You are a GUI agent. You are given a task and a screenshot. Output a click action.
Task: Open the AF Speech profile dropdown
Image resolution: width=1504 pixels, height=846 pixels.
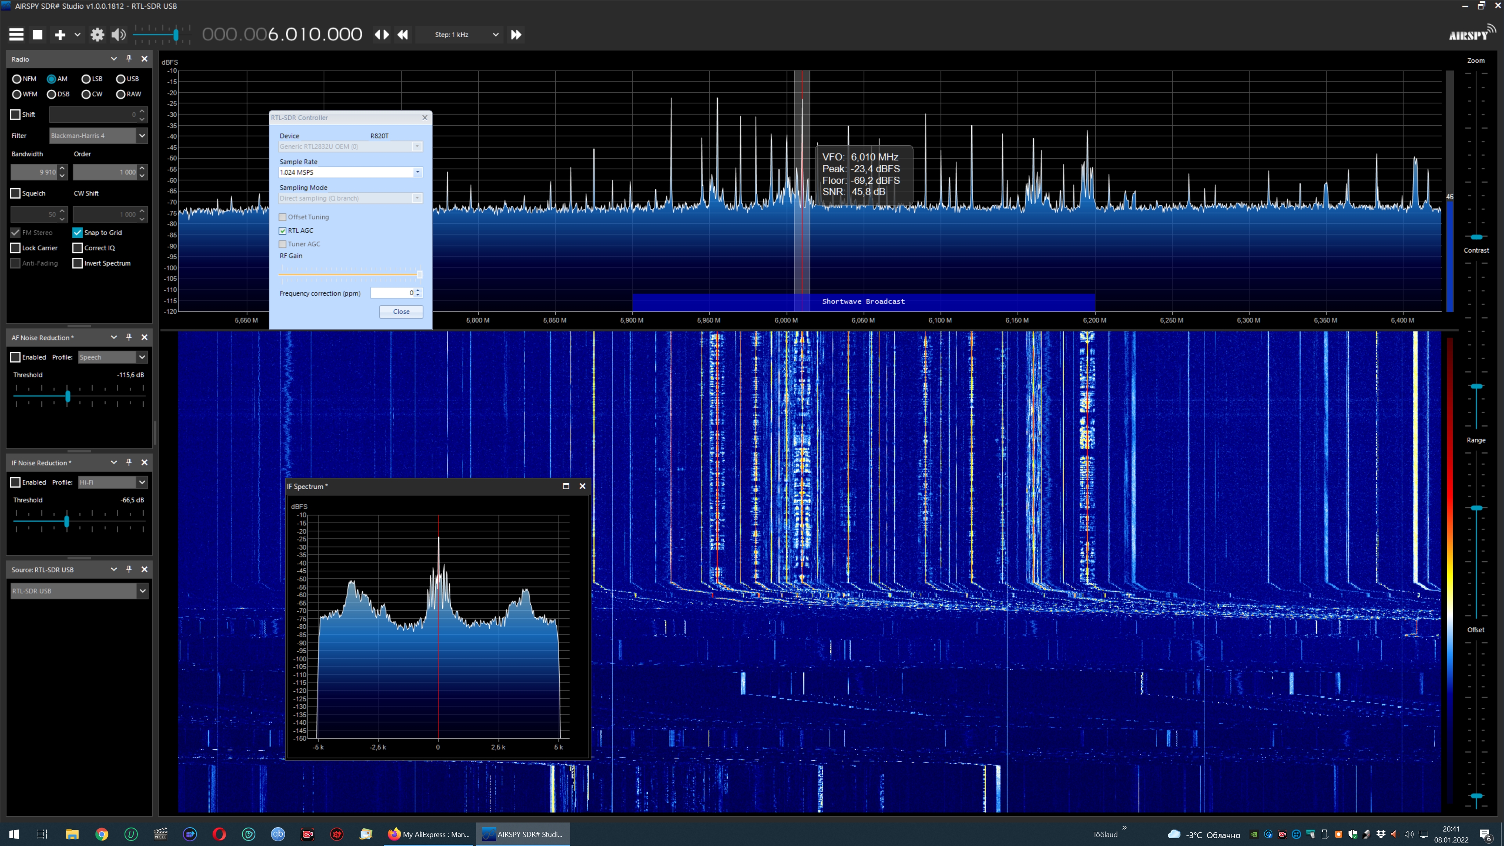113,357
